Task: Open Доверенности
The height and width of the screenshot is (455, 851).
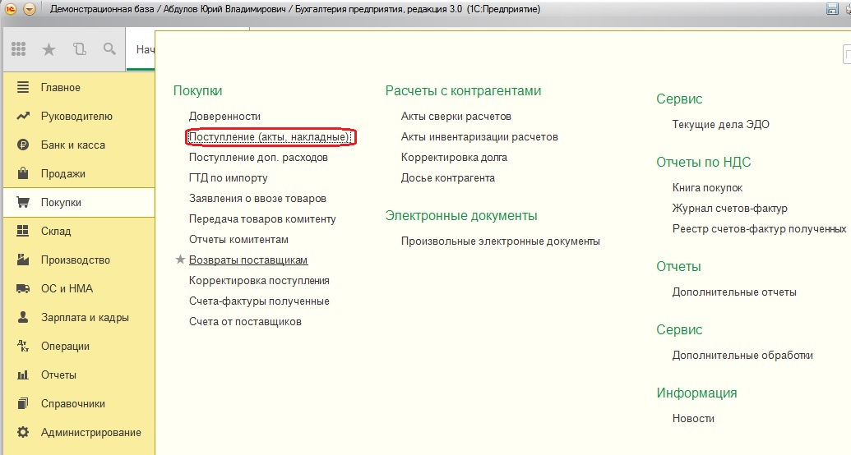Action: 224,116
